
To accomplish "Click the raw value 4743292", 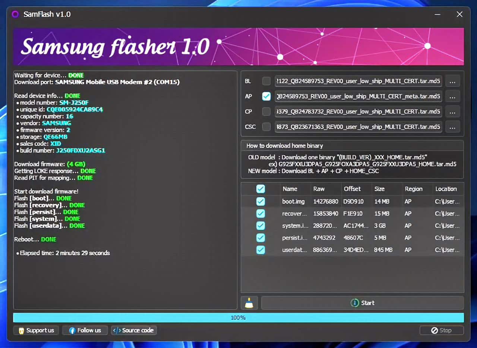I will click(x=324, y=238).
